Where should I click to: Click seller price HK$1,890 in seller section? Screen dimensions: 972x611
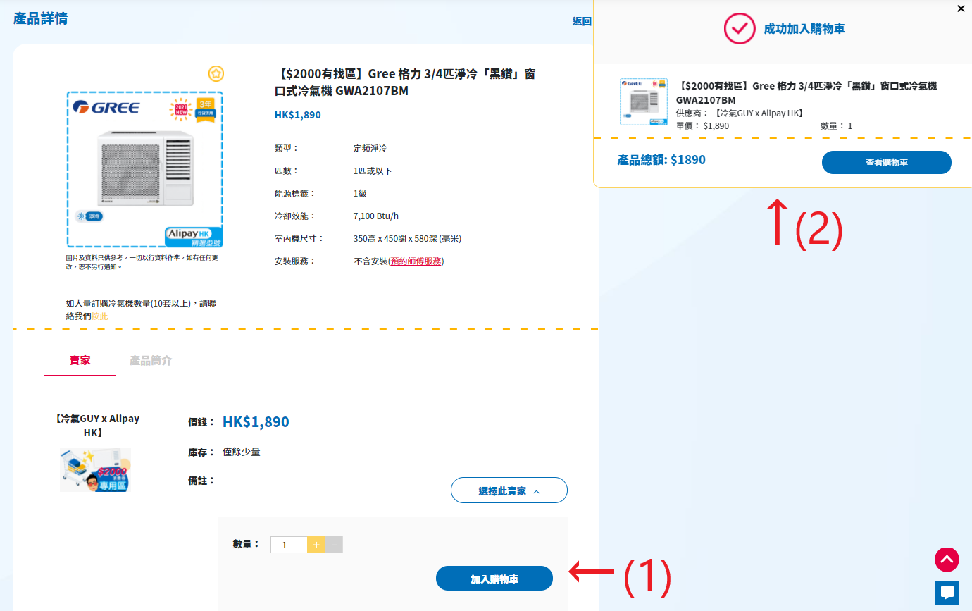(256, 421)
